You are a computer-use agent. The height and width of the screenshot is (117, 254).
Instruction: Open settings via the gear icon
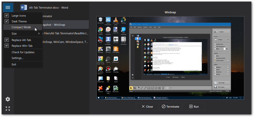[8, 99]
